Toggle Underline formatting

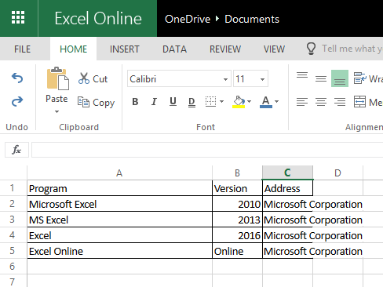tap(173, 101)
